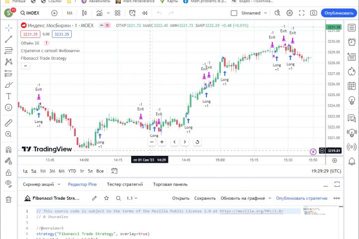This screenshot has height=239, width=359.
Task: Activate the zoom in tool
Action: click(8, 134)
